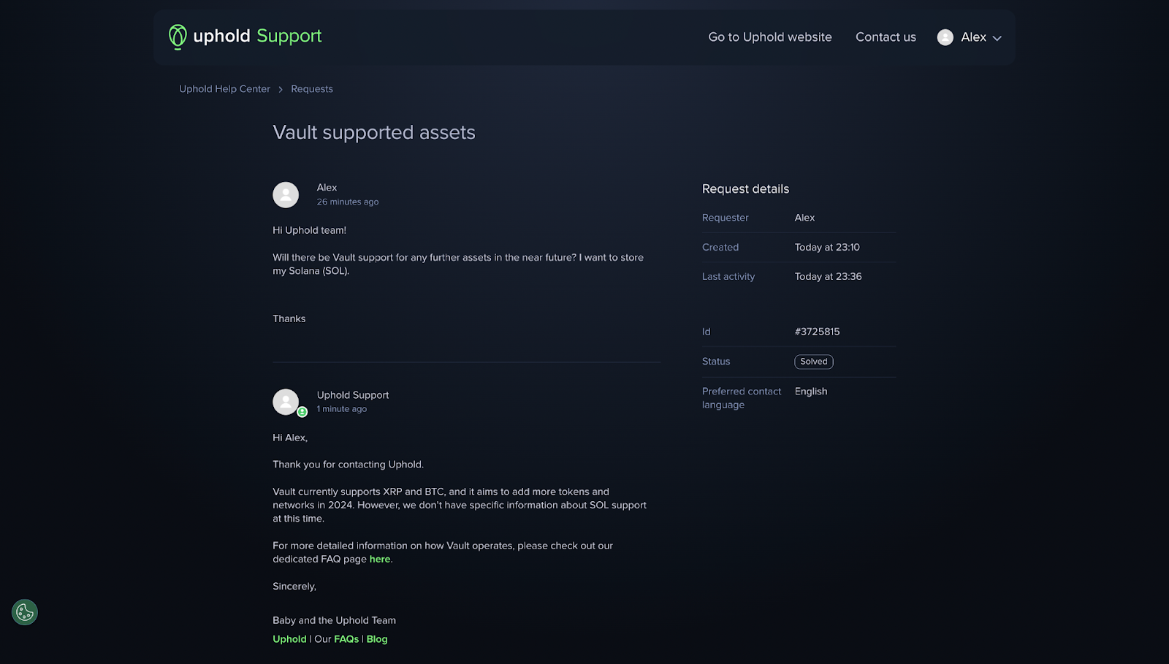The width and height of the screenshot is (1169, 664).
Task: Click 'Baby and the Uphold Team' signature
Action: (x=335, y=621)
